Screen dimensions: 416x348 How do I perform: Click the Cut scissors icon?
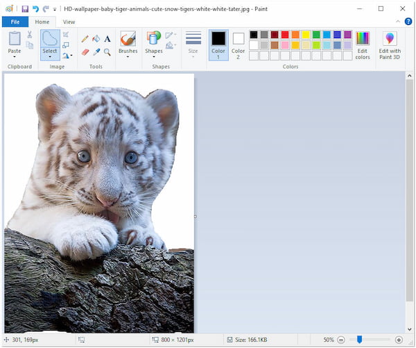[29, 34]
